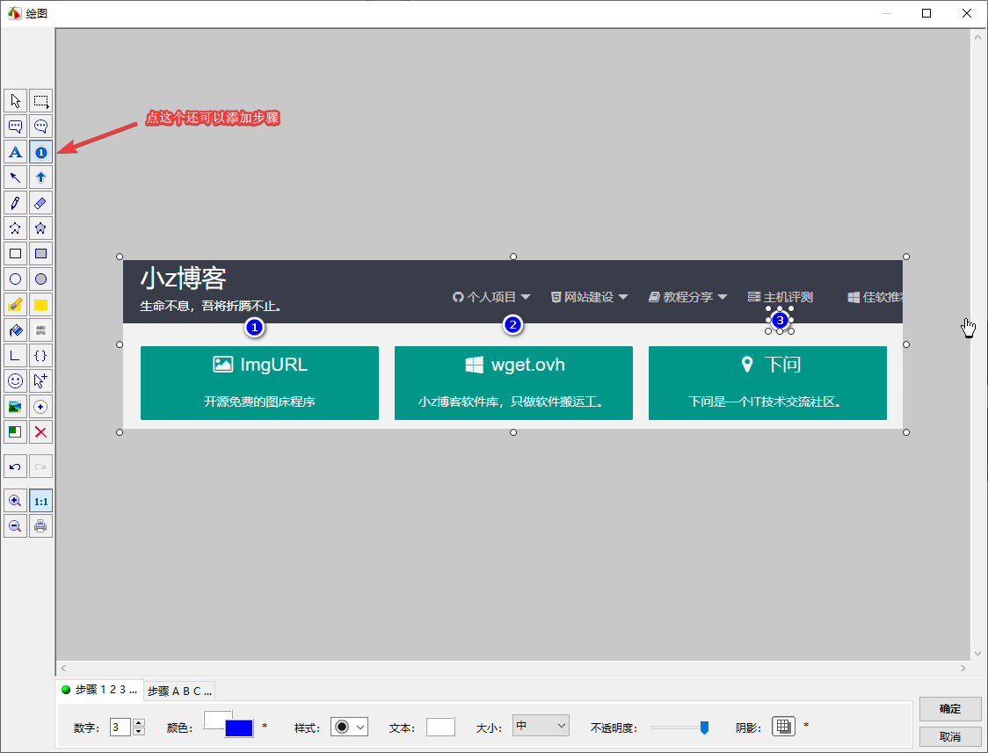Click the undo arrow icon
Image resolution: width=988 pixels, height=753 pixels.
click(x=15, y=466)
